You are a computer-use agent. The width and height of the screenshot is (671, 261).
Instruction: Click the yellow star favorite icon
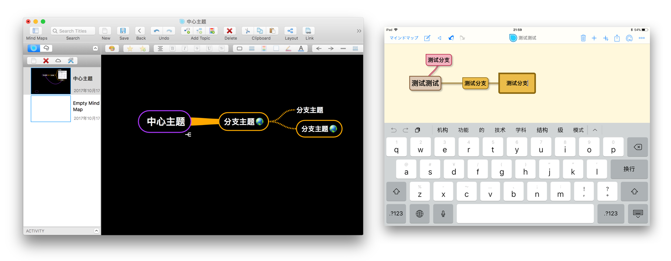point(130,48)
